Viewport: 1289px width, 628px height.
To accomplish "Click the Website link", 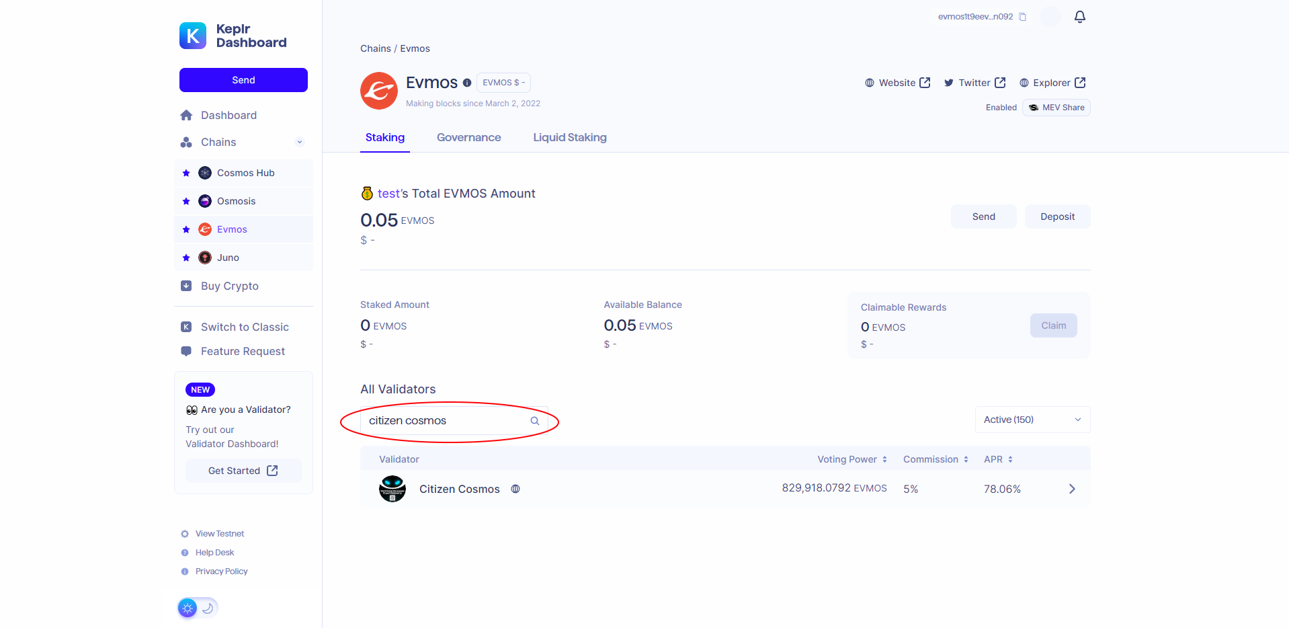I will (x=897, y=83).
